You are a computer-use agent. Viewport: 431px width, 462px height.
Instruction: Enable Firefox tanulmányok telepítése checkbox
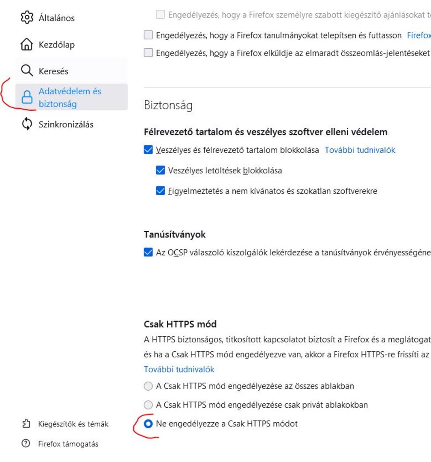148,36
